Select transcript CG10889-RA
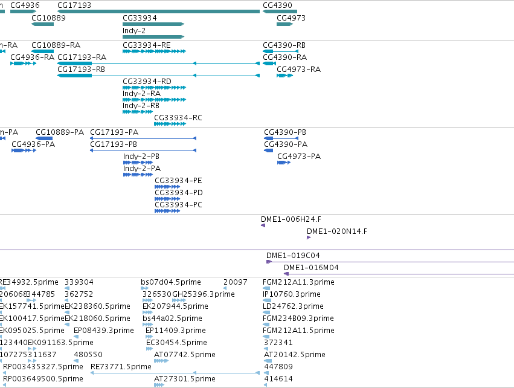 tap(56, 45)
